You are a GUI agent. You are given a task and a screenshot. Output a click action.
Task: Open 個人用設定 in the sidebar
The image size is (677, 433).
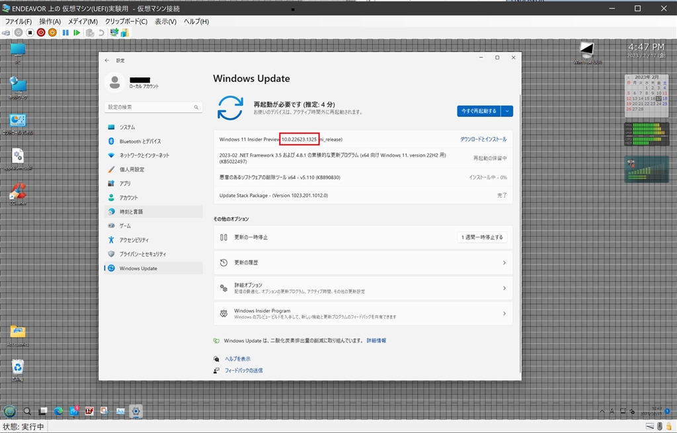(x=153, y=170)
